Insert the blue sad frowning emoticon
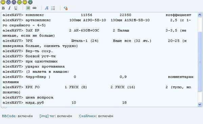The width and height of the screenshot is (203, 124). (x=8, y=2)
